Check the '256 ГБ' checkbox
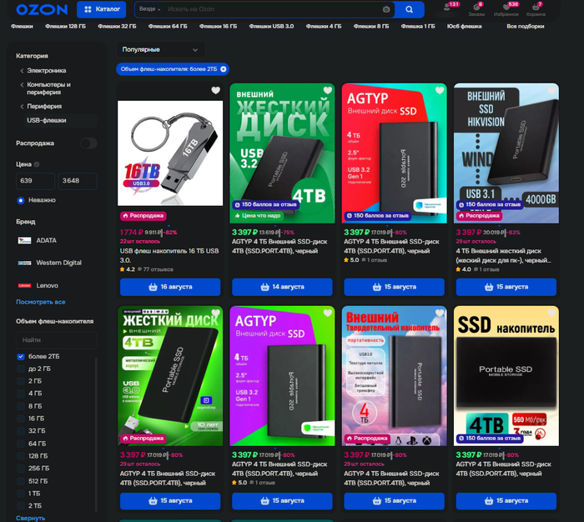 21,469
